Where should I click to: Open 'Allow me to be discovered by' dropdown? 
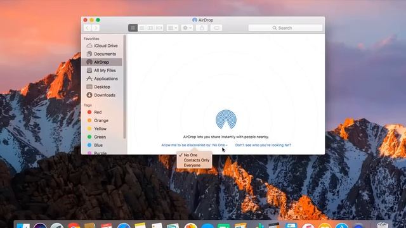click(x=194, y=145)
